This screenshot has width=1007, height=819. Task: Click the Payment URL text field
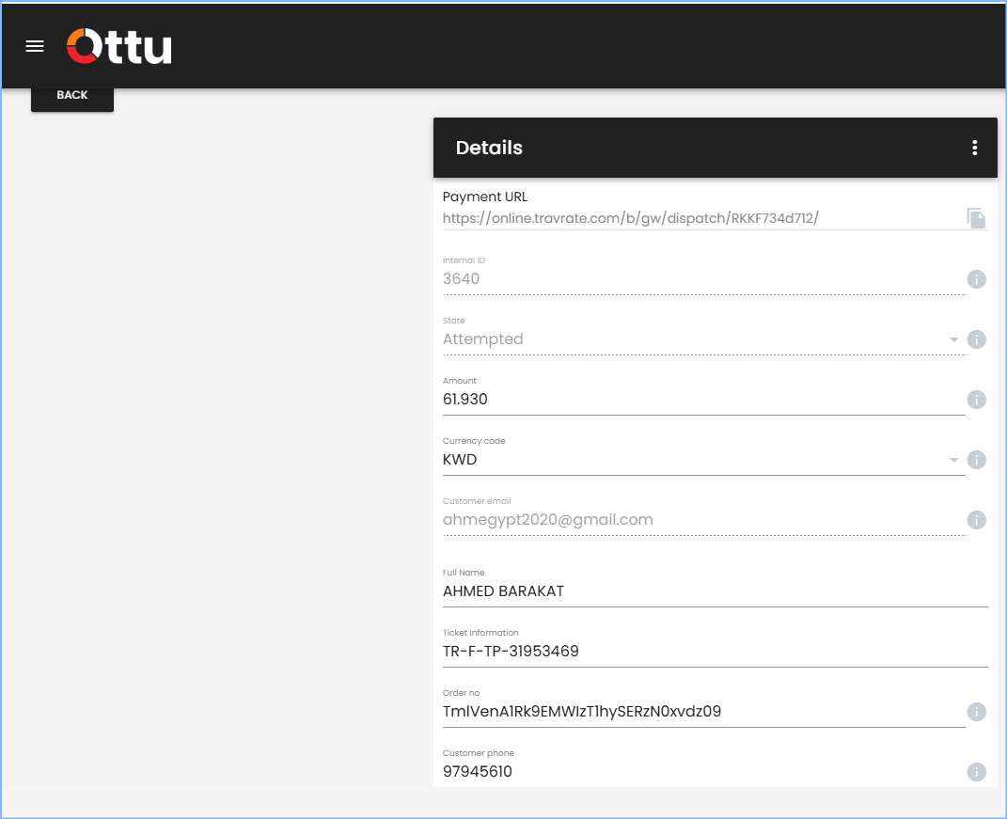[703, 218]
